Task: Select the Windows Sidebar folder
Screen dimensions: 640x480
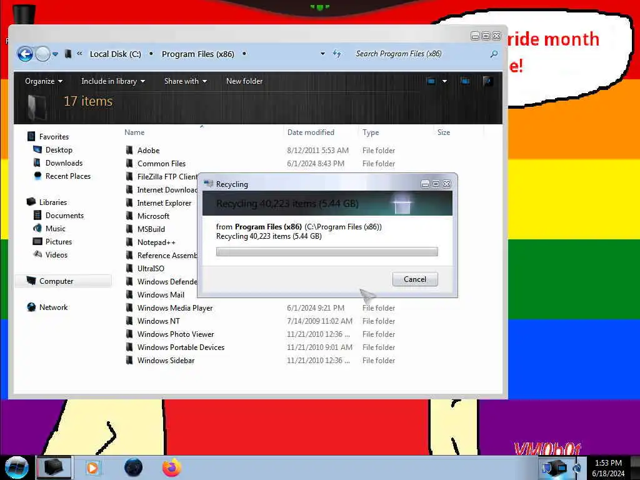Action: (x=166, y=360)
